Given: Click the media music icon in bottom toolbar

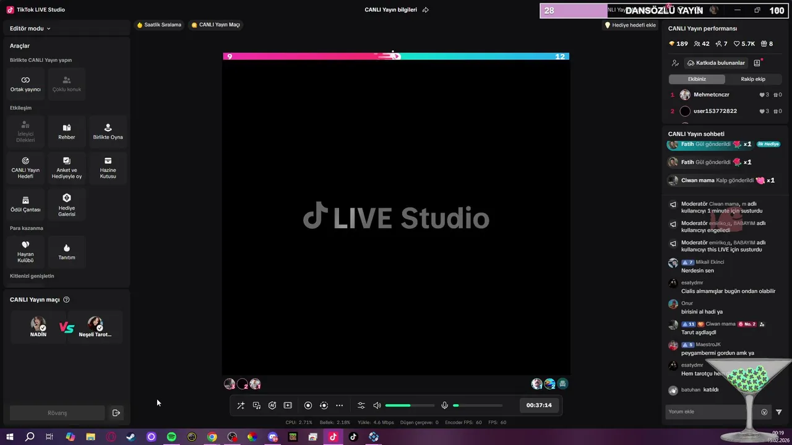Looking at the screenshot, I should coord(257,405).
